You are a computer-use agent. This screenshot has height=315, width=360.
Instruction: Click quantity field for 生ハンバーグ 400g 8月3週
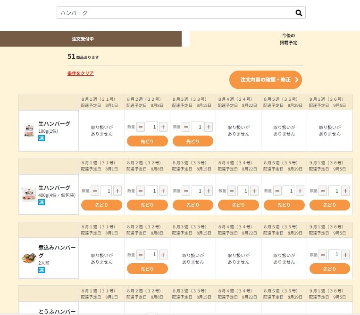click(197, 191)
